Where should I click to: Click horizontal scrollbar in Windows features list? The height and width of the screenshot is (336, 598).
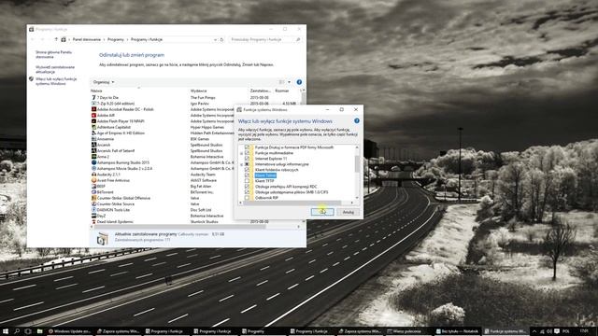[x=292, y=203]
